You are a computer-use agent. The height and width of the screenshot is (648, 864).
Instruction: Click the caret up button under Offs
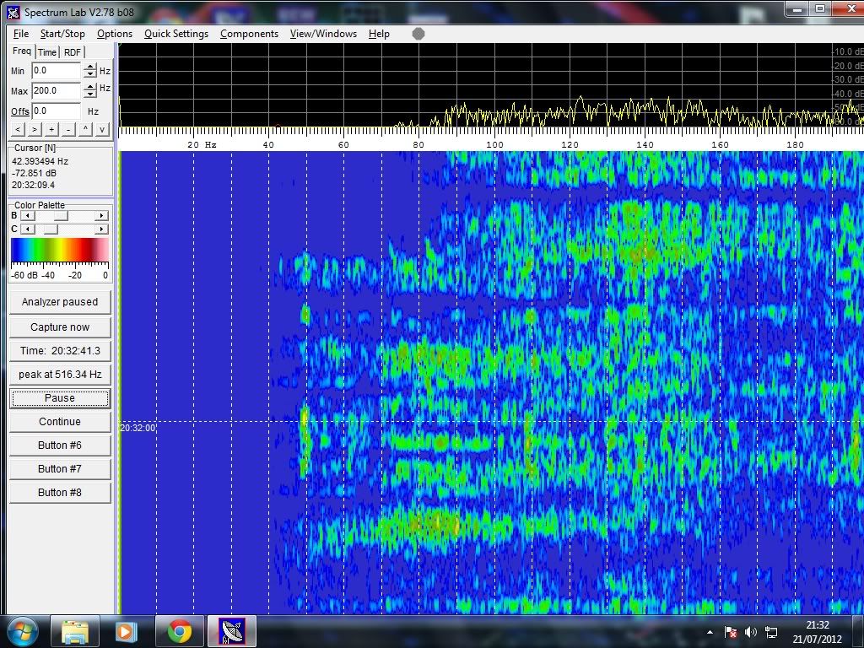pos(85,129)
